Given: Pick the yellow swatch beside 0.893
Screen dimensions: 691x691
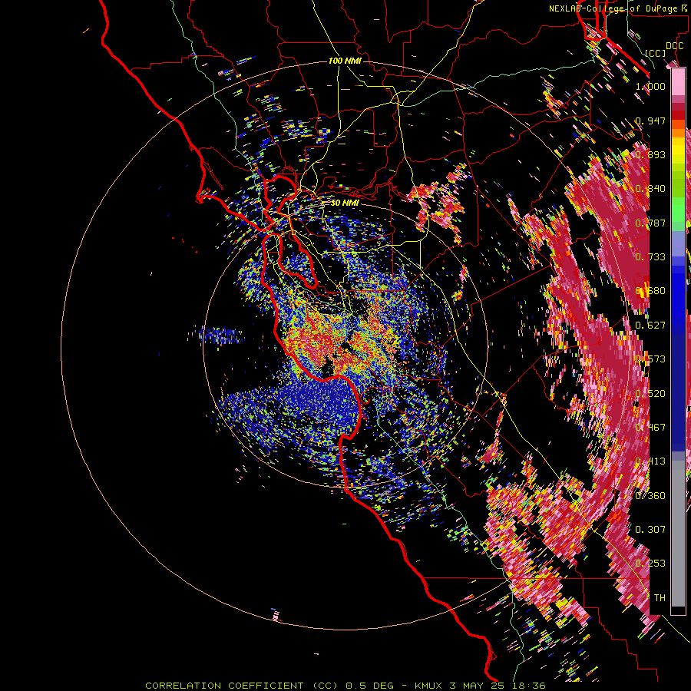Looking at the screenshot, I should click(x=678, y=154).
